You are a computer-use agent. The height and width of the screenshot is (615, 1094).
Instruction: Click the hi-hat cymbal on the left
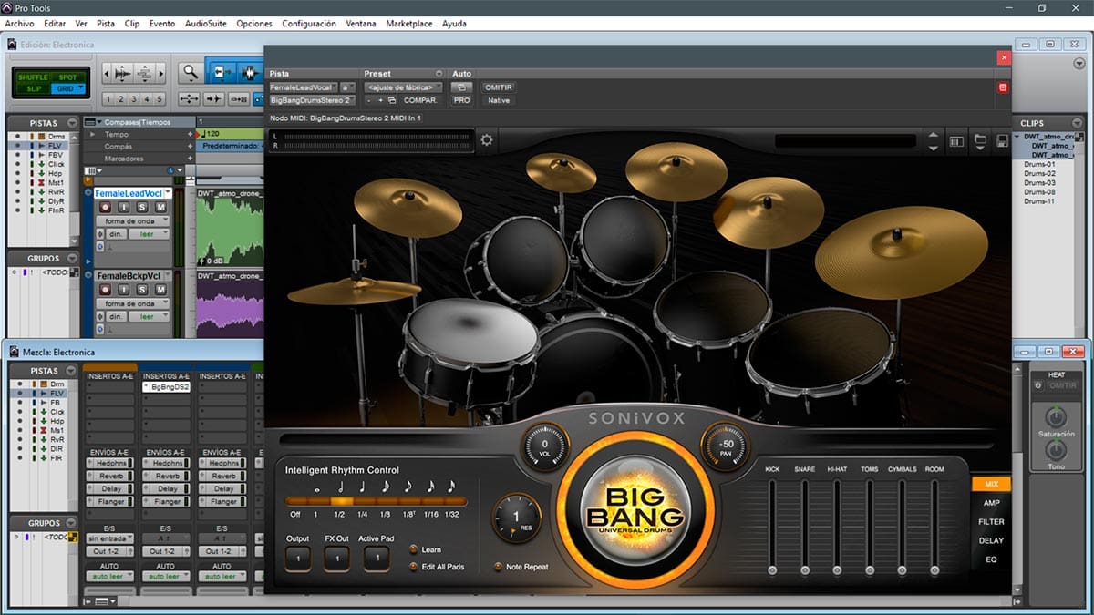click(355, 292)
